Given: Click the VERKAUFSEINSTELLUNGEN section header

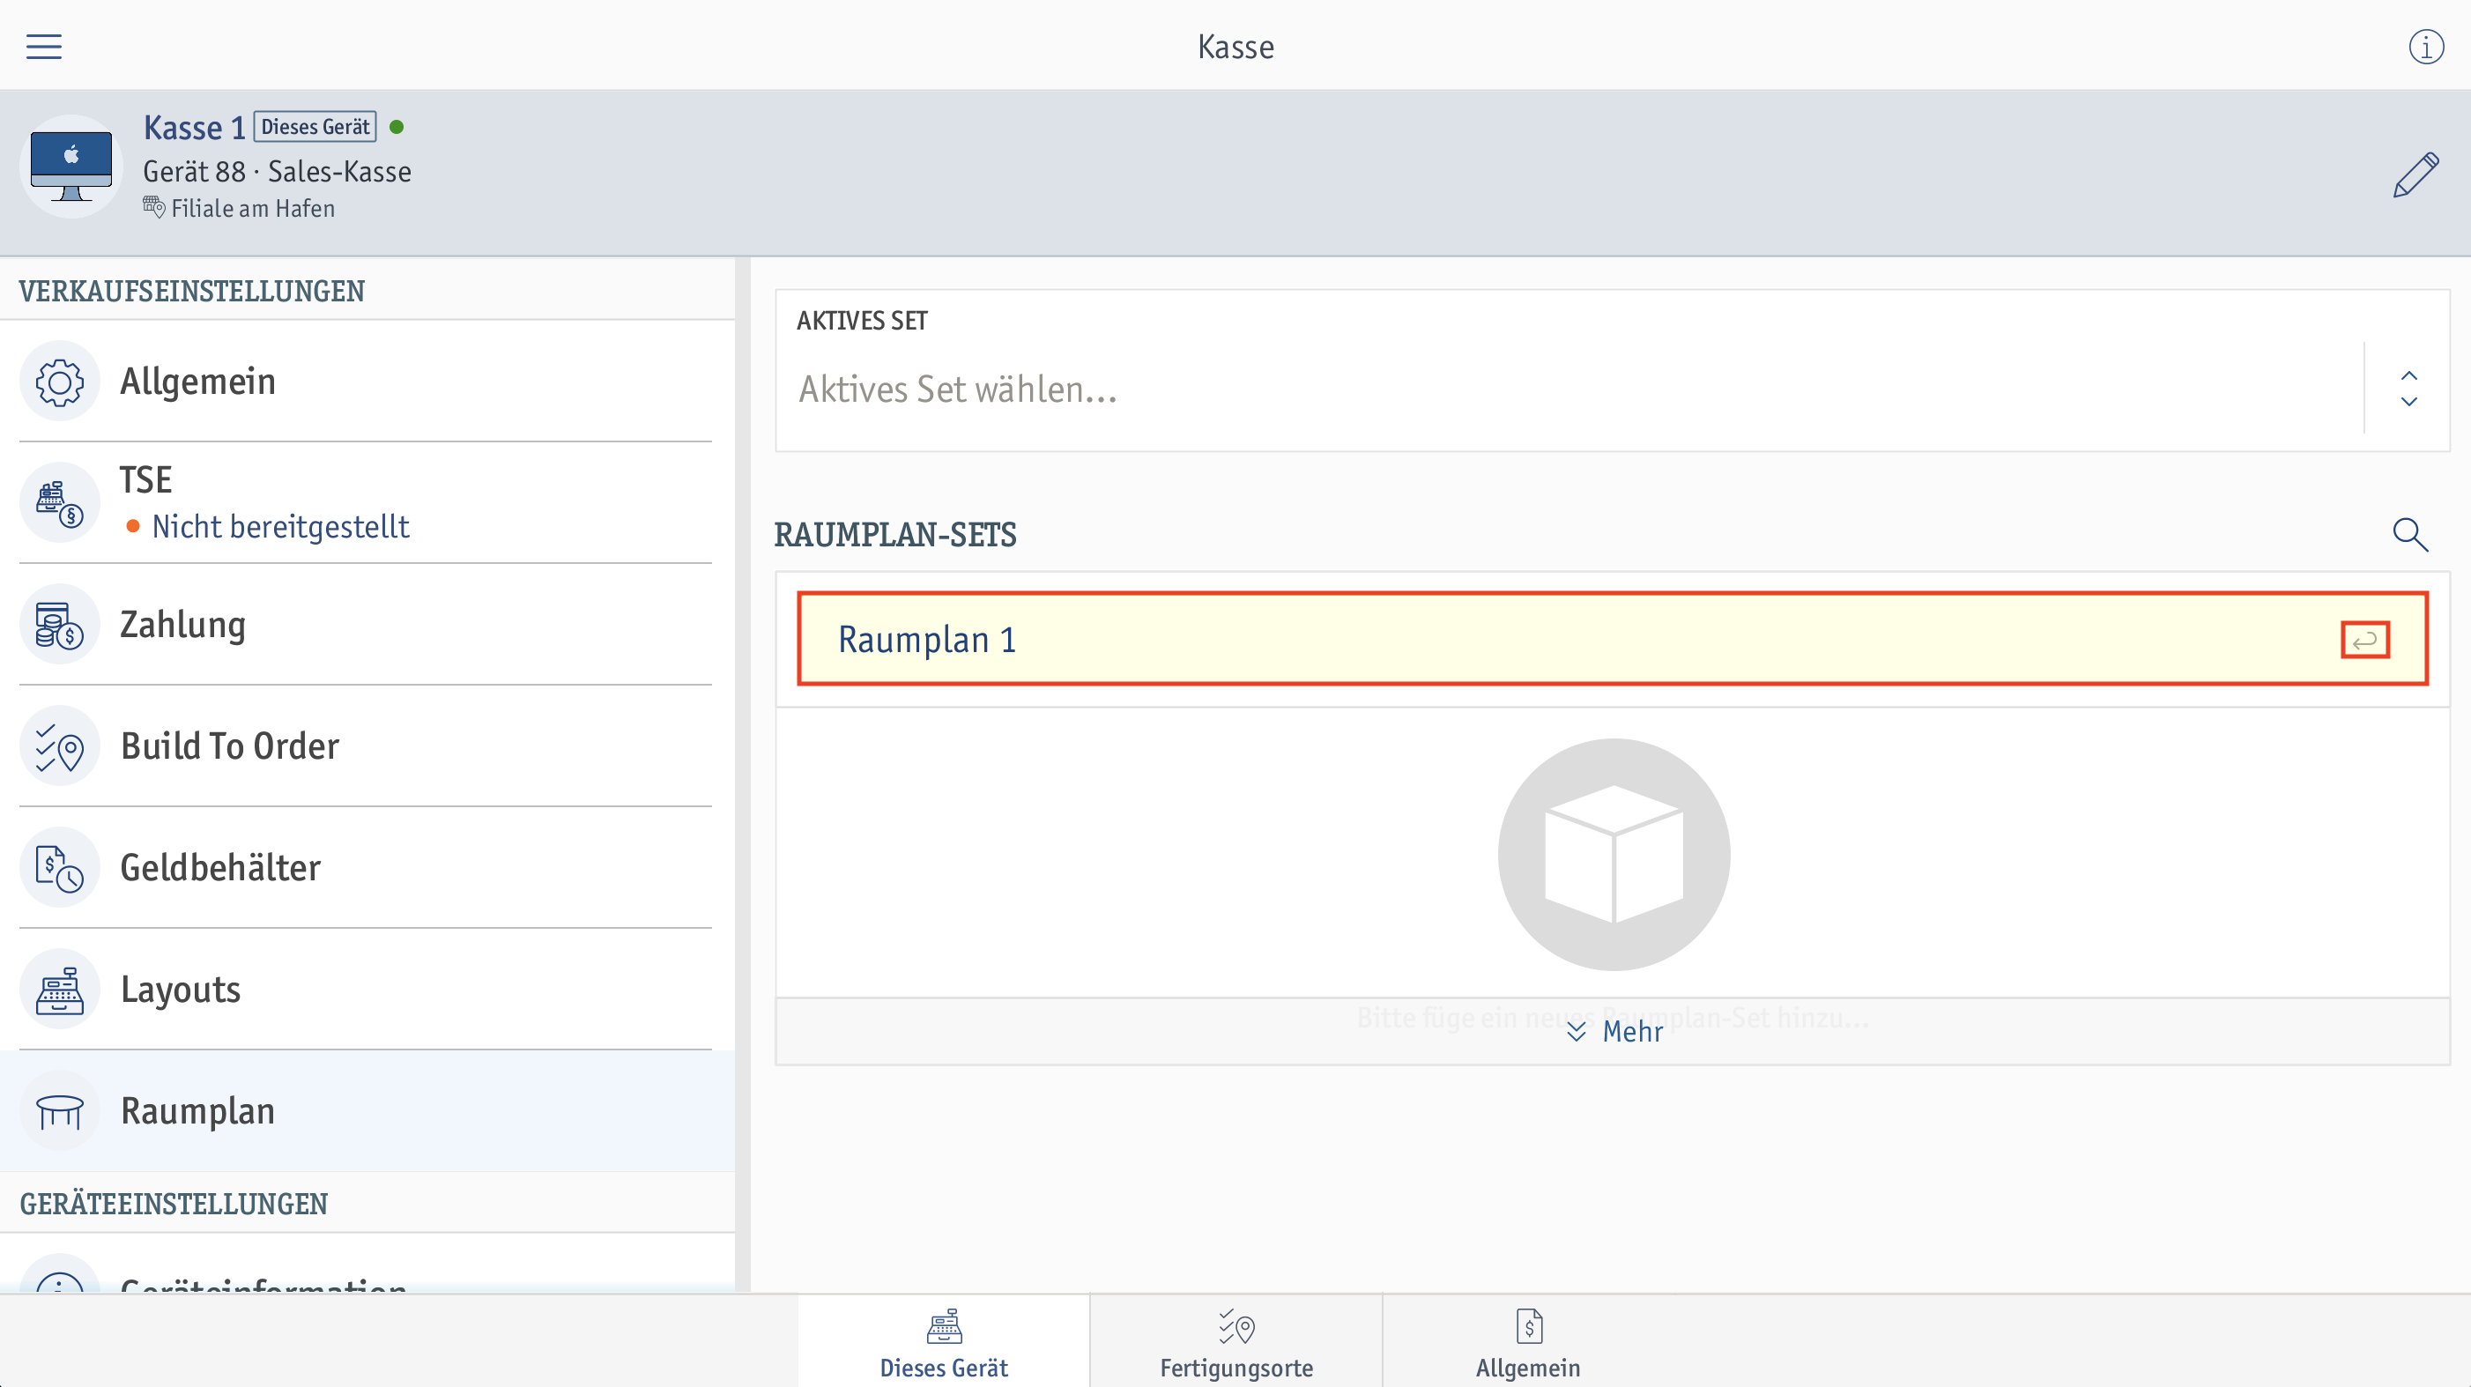Looking at the screenshot, I should [192, 292].
